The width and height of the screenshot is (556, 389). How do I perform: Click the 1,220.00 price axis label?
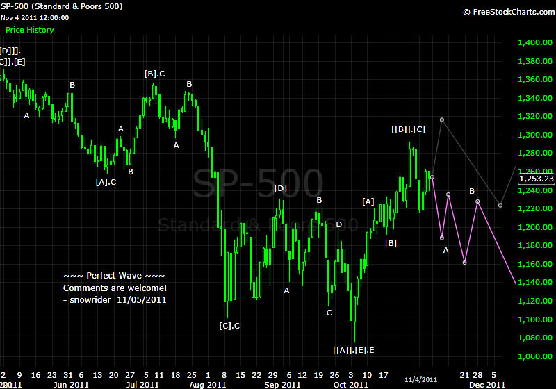[x=535, y=208]
